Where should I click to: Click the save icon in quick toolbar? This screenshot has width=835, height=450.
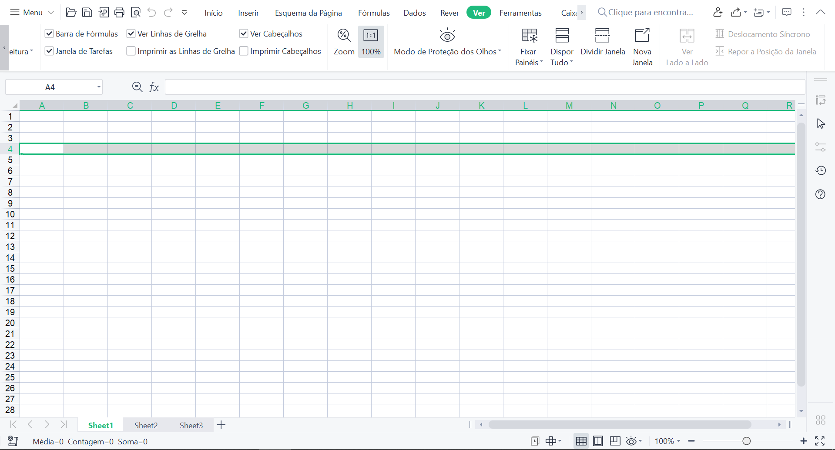(87, 12)
